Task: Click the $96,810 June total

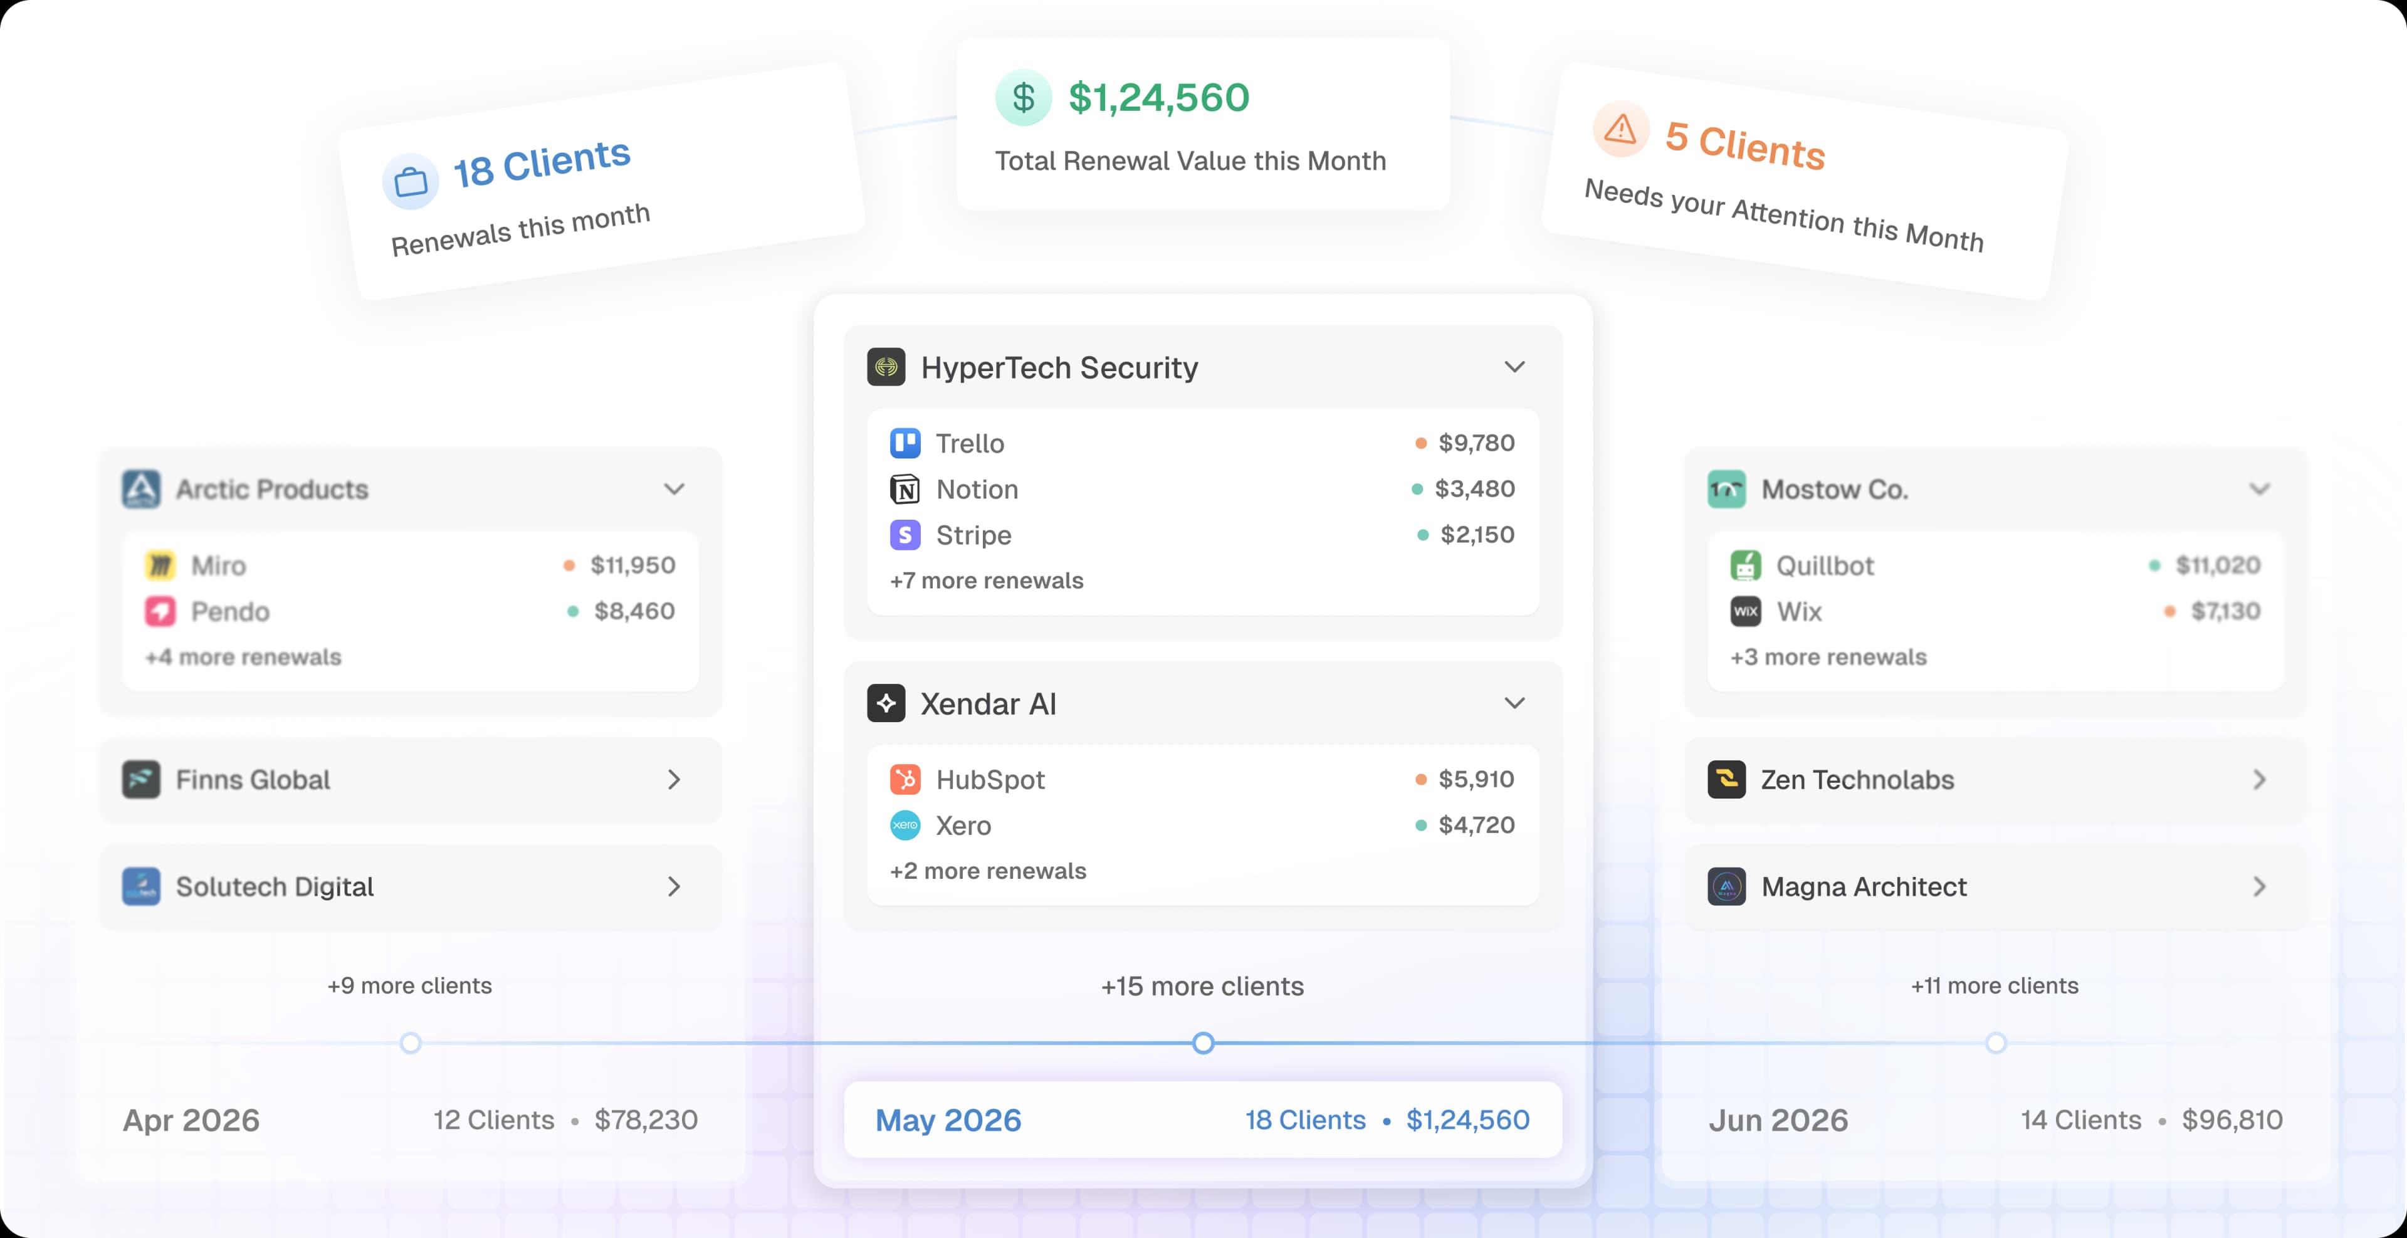Action: tap(2232, 1120)
